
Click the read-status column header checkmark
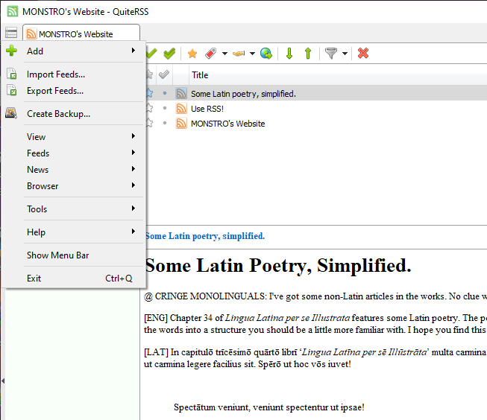(x=164, y=74)
